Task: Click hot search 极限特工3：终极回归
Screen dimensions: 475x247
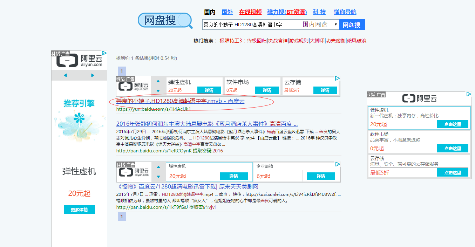Action: pos(243,41)
